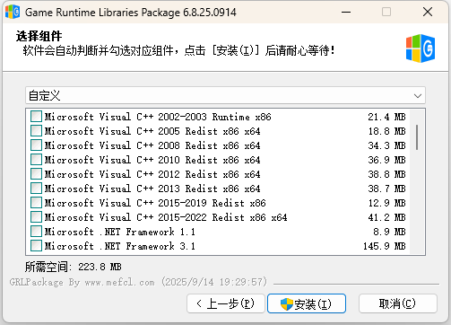451x325 pixels.
Task: Tick Visual C++ 2008 Redist checkbox
Action: [36, 145]
